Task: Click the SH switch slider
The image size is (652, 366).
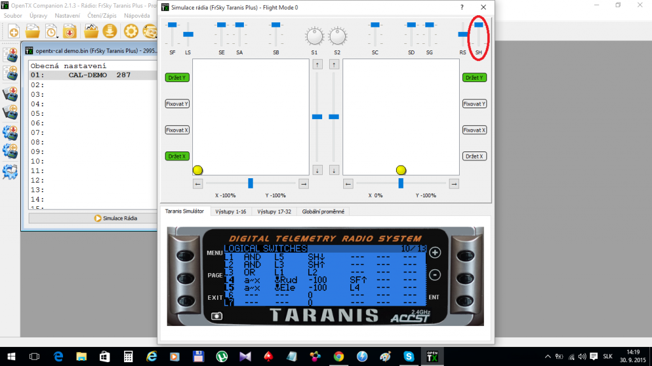Action: coord(478,25)
